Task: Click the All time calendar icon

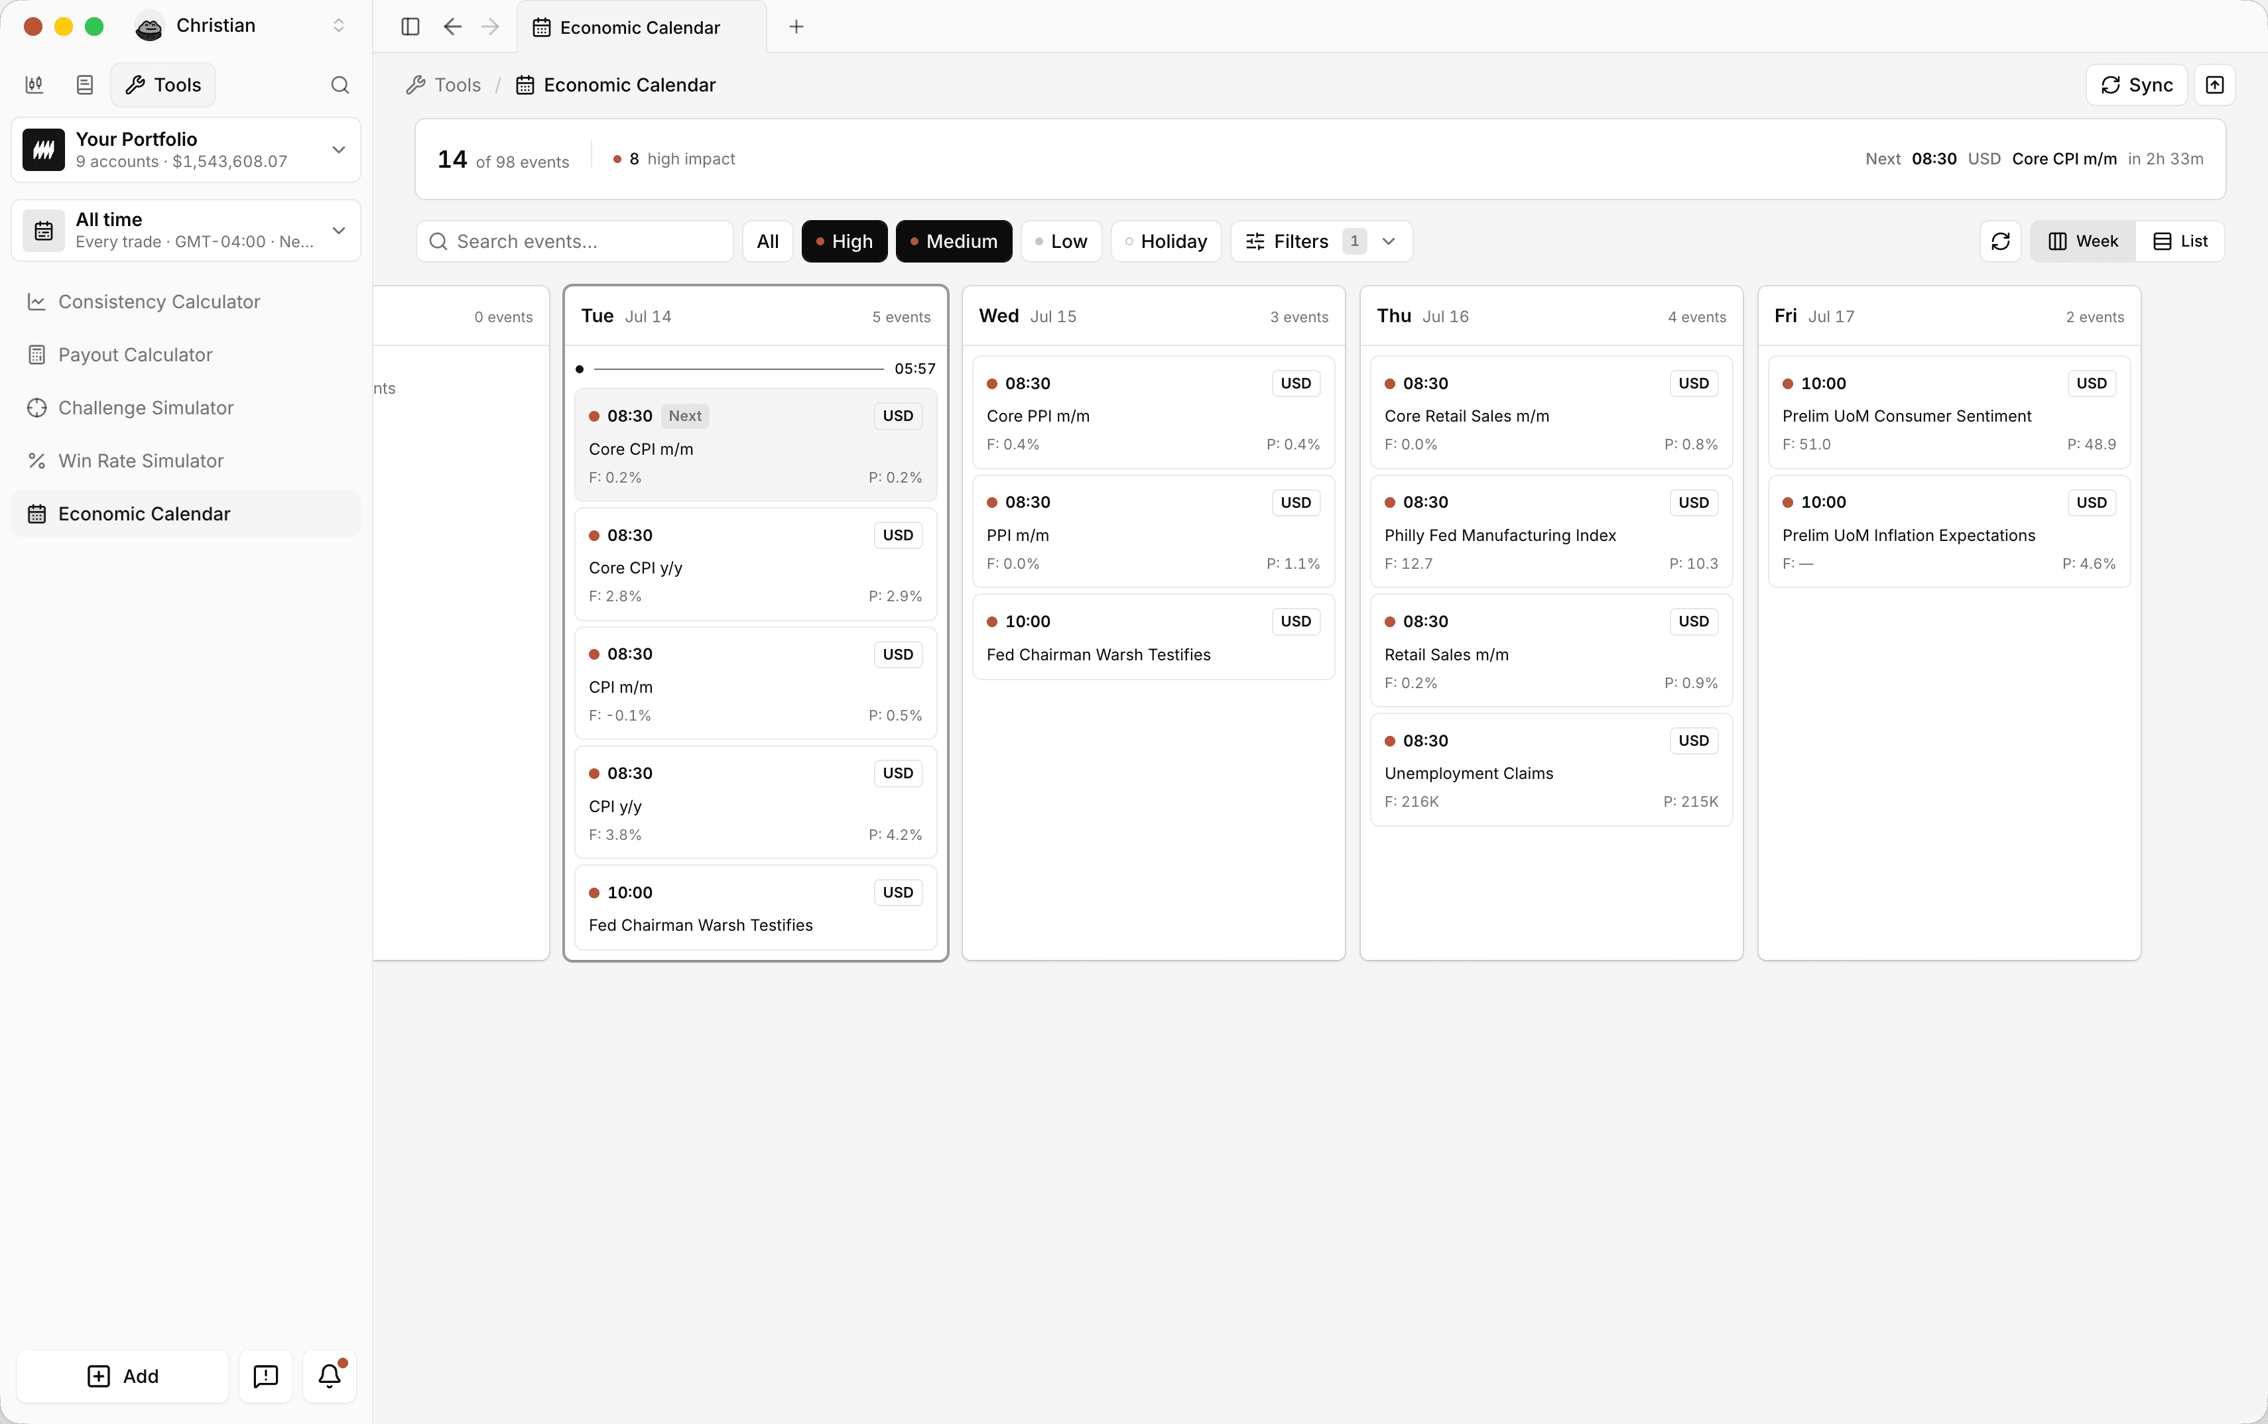Action: click(43, 231)
